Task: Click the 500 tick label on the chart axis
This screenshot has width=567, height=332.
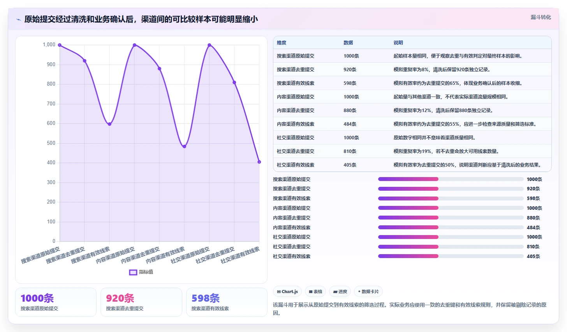Action: [51, 143]
